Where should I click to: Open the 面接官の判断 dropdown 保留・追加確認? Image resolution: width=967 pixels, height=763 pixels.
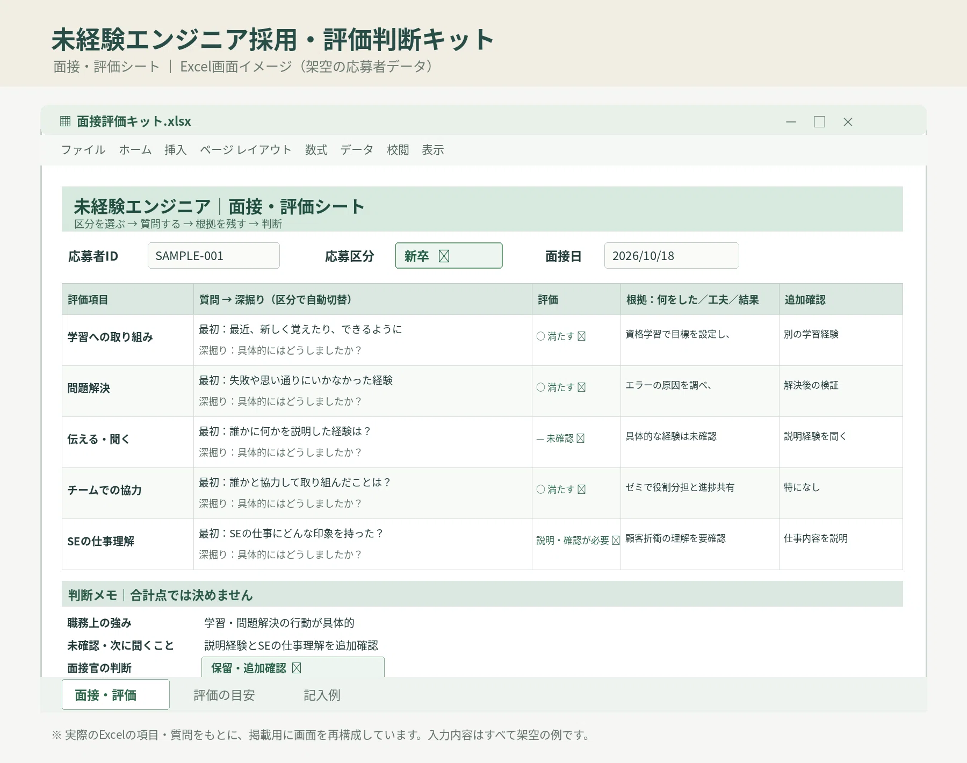click(x=293, y=667)
